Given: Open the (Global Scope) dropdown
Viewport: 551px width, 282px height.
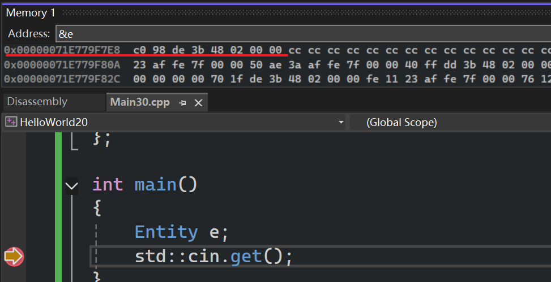Looking at the screenshot, I should (x=450, y=122).
